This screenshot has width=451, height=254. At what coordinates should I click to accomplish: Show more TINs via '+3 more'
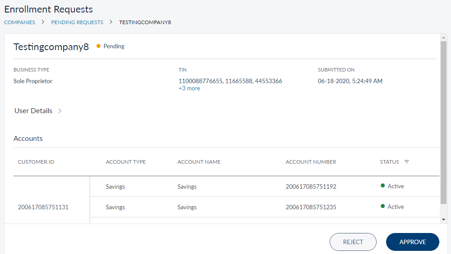pyautogui.click(x=189, y=89)
